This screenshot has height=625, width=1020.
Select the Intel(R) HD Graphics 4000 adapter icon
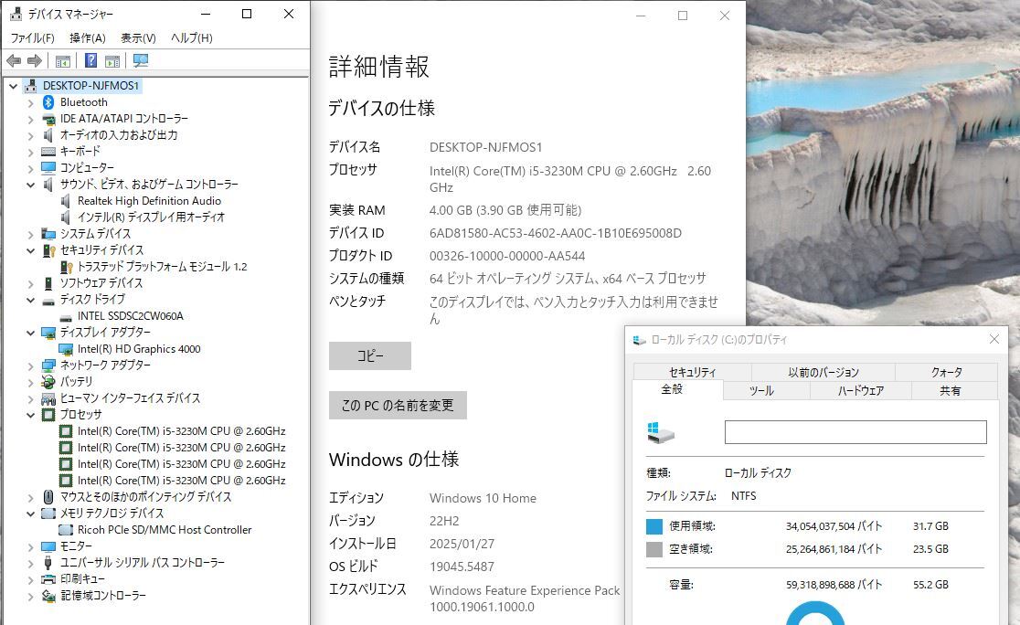click(x=66, y=349)
